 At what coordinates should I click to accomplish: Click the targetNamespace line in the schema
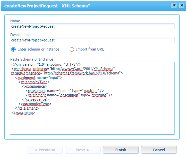click(67, 73)
